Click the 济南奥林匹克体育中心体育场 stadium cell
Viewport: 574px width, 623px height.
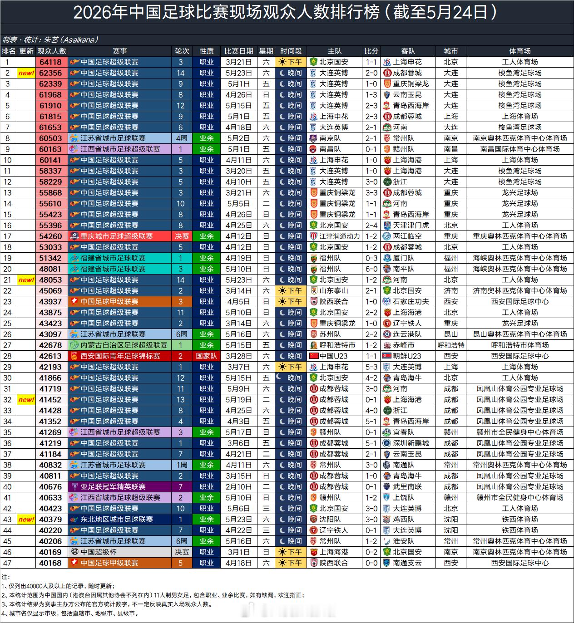(520, 291)
